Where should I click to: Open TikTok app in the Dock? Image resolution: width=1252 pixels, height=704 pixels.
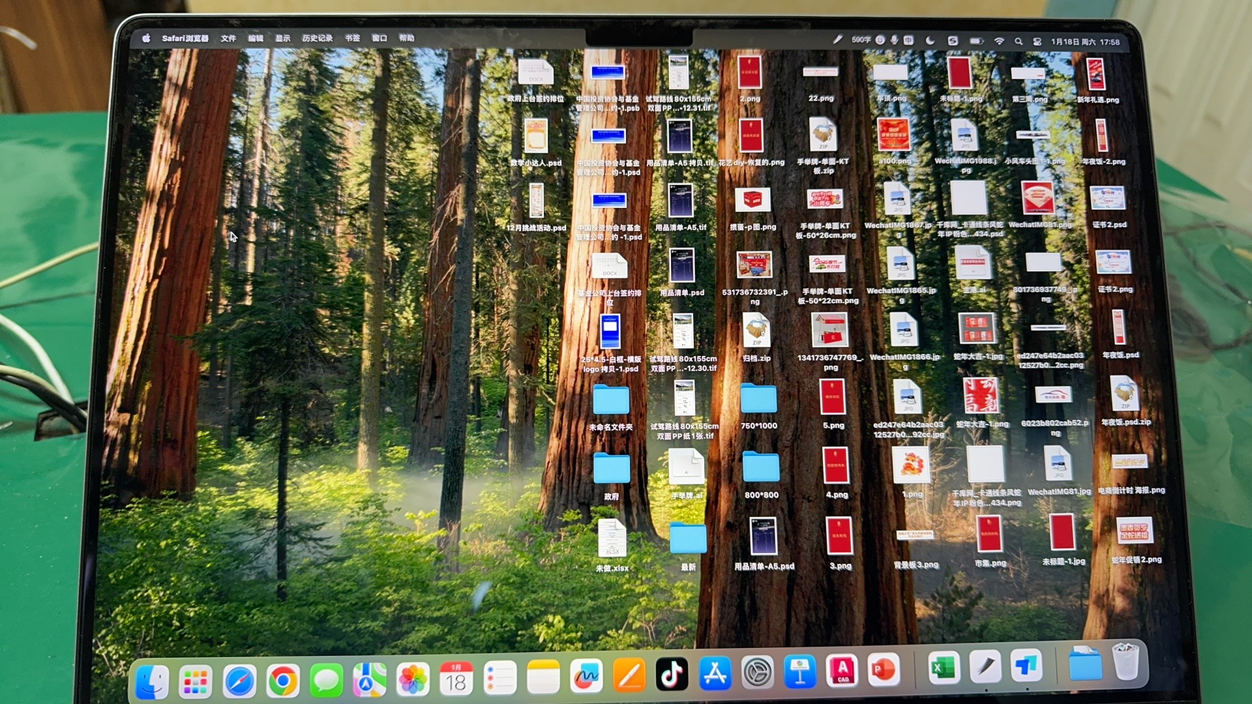pos(672,675)
